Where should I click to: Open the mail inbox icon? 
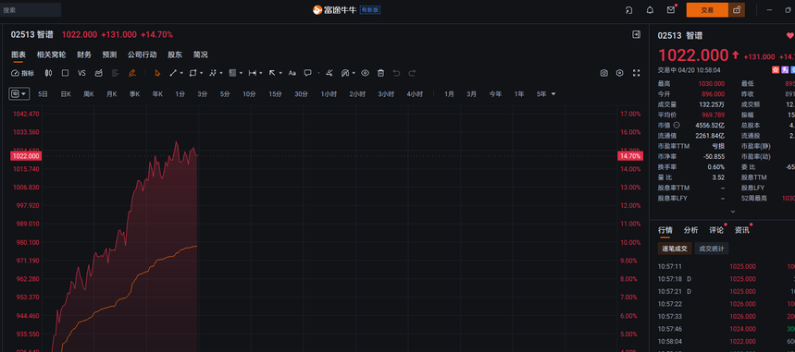[671, 9]
